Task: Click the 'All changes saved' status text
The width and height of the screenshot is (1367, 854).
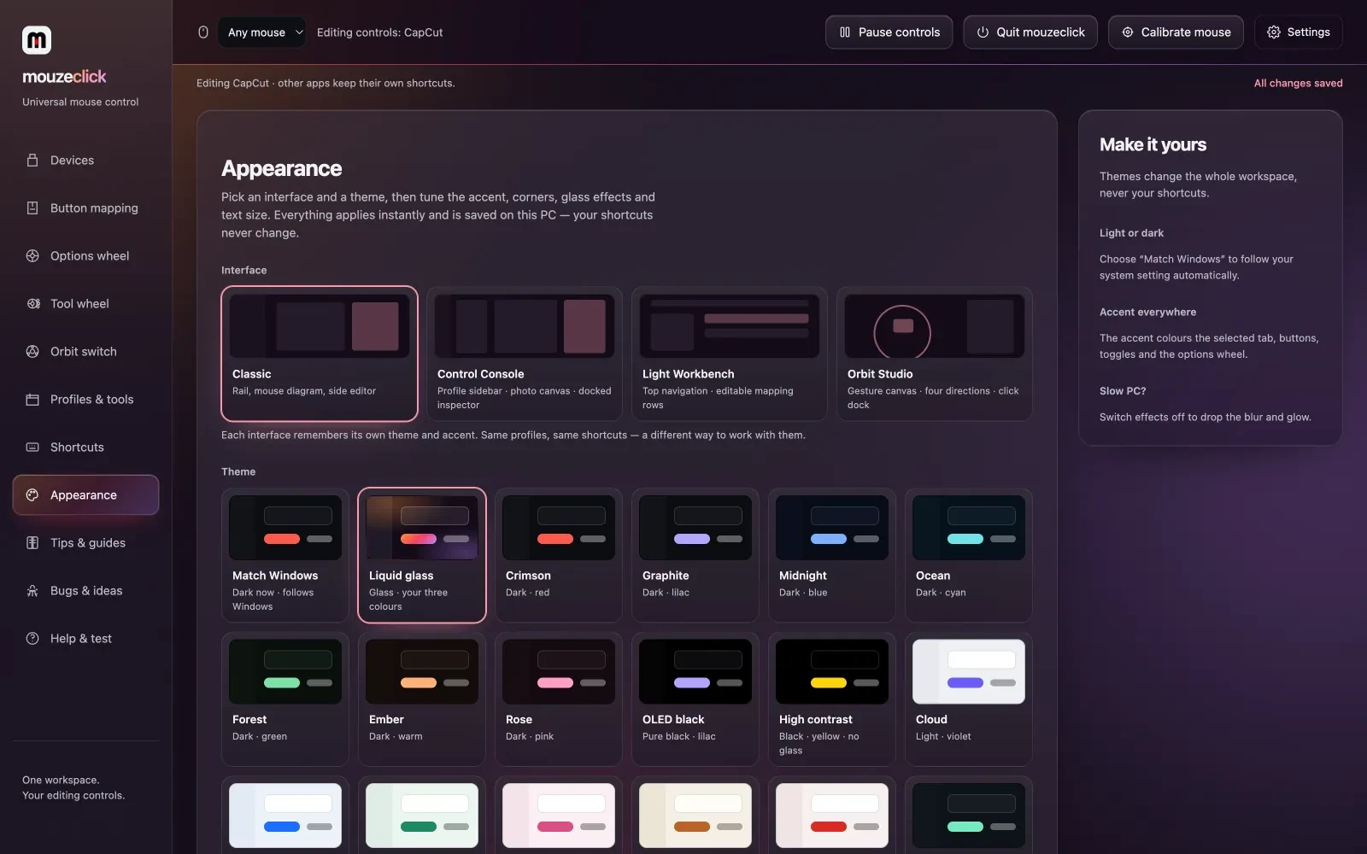Action: pyautogui.click(x=1298, y=83)
